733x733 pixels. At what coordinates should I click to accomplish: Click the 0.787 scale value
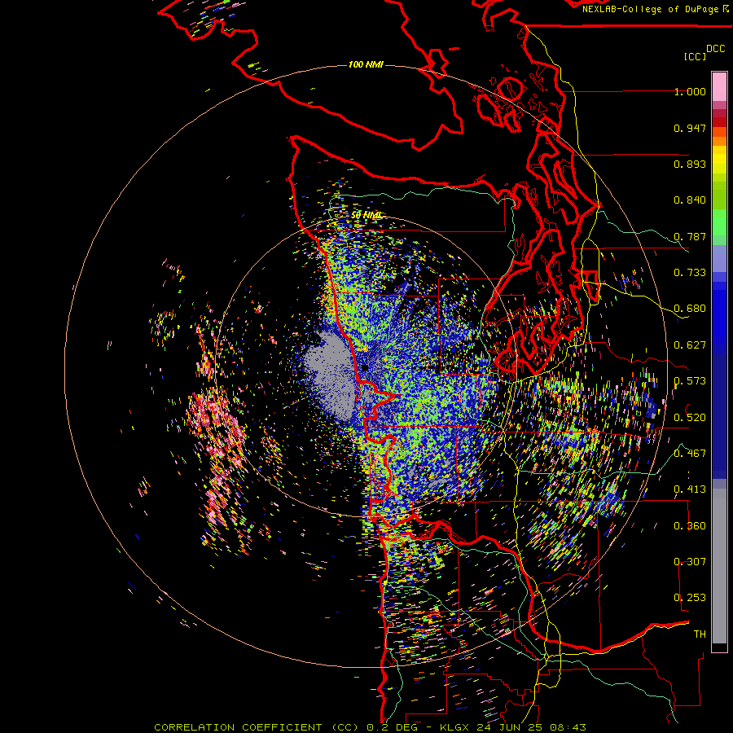pos(690,236)
